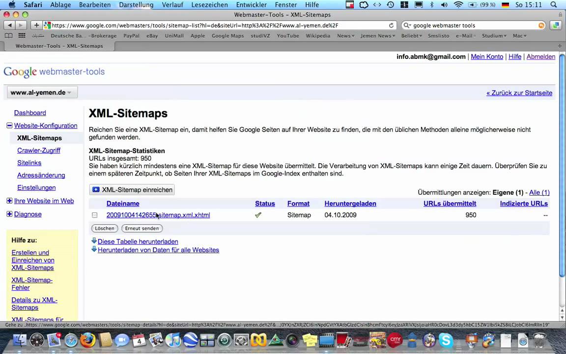Launch Skype from the Dock
Viewport: 566px width, 354px height.
pyautogui.click(x=446, y=340)
